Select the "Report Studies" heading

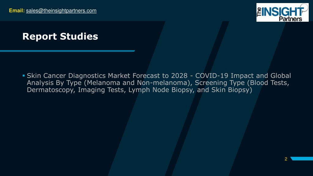60,37
